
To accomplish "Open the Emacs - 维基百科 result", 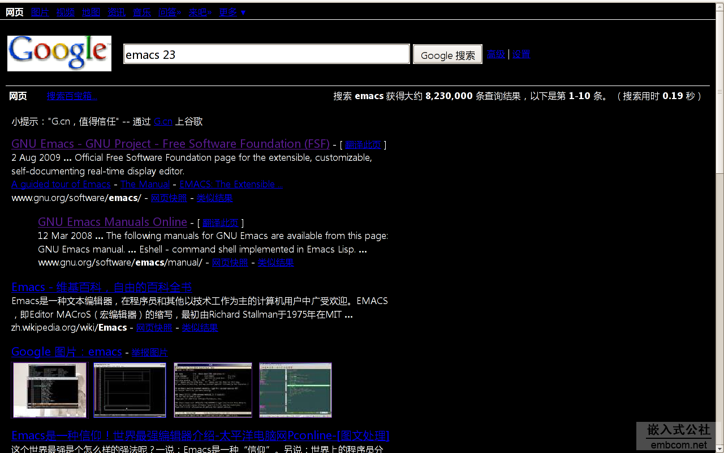I will pos(102,287).
